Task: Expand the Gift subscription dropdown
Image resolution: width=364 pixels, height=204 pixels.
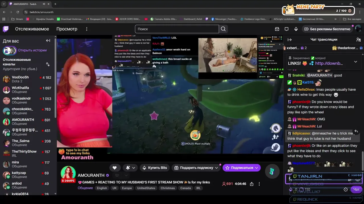Action: 216,168
